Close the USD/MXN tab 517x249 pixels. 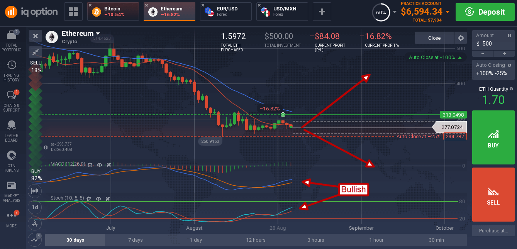coord(259,5)
